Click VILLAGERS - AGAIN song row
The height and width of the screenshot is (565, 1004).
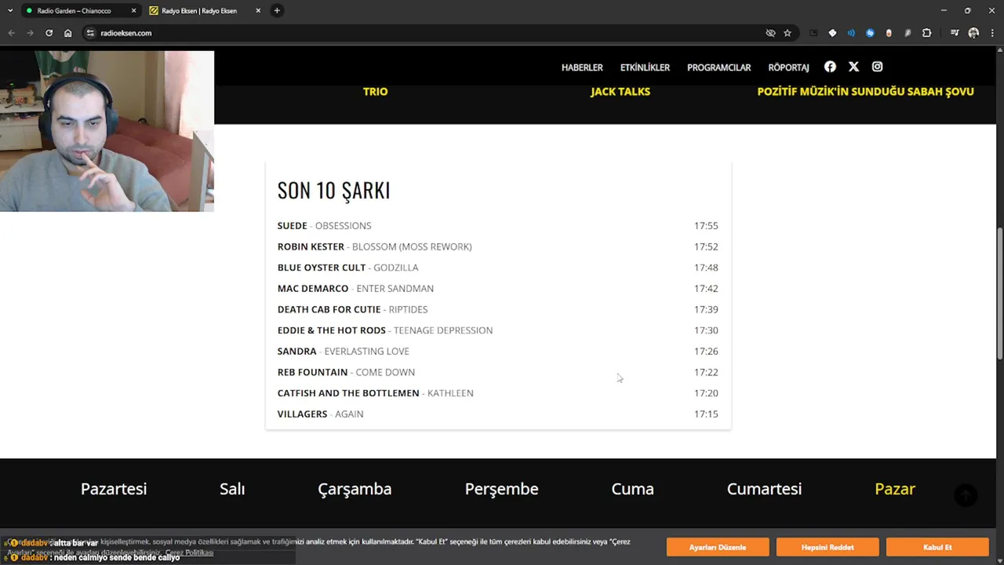[x=498, y=414]
